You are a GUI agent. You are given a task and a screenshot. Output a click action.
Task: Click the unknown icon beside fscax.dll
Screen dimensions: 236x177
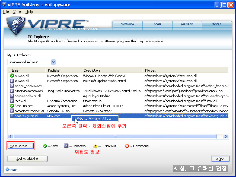[x=11, y=101]
